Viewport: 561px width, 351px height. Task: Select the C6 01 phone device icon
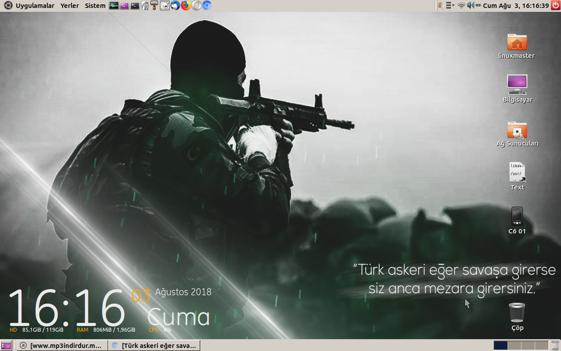(517, 221)
